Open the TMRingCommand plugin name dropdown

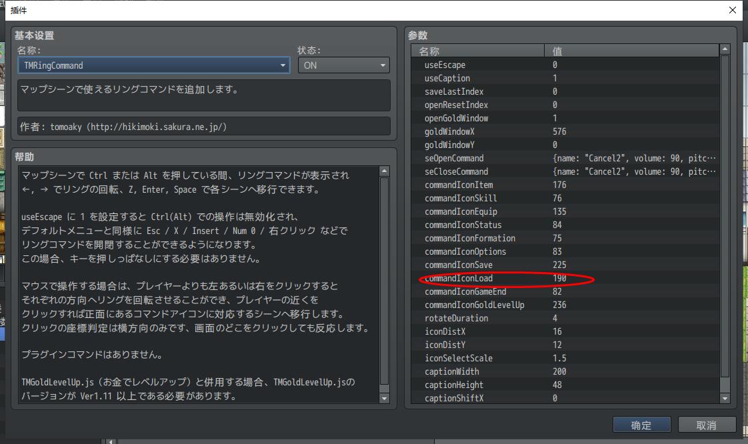click(x=153, y=65)
